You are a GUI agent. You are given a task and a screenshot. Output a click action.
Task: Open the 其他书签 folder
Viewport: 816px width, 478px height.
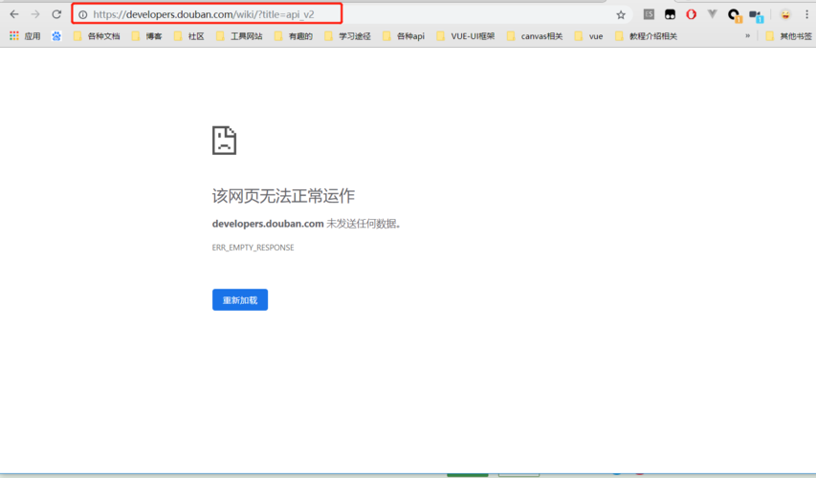click(x=788, y=36)
